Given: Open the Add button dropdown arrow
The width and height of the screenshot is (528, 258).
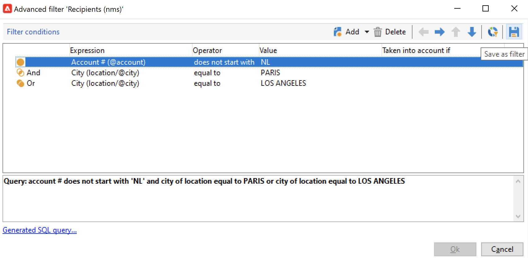Looking at the screenshot, I should coord(367,32).
